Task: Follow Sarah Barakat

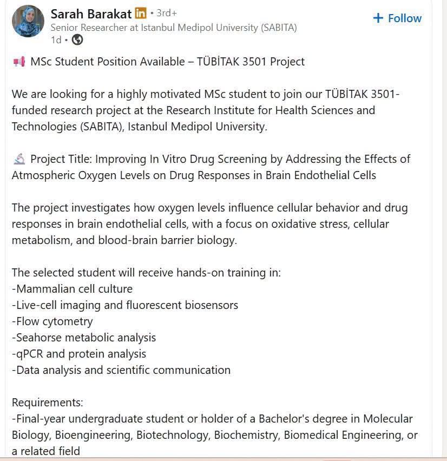Action: coord(397,18)
